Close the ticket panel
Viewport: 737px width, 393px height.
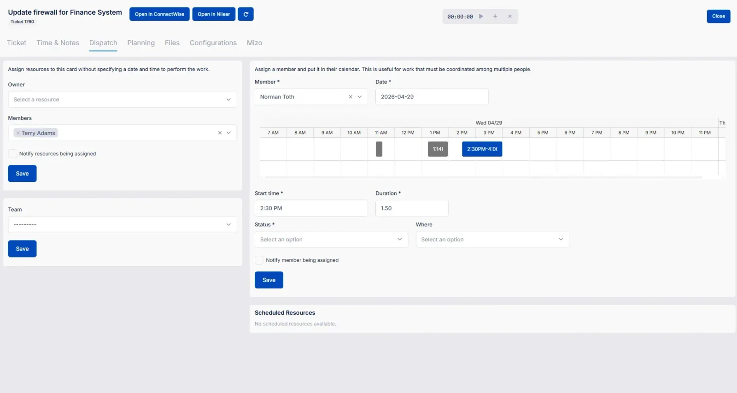[x=719, y=16]
